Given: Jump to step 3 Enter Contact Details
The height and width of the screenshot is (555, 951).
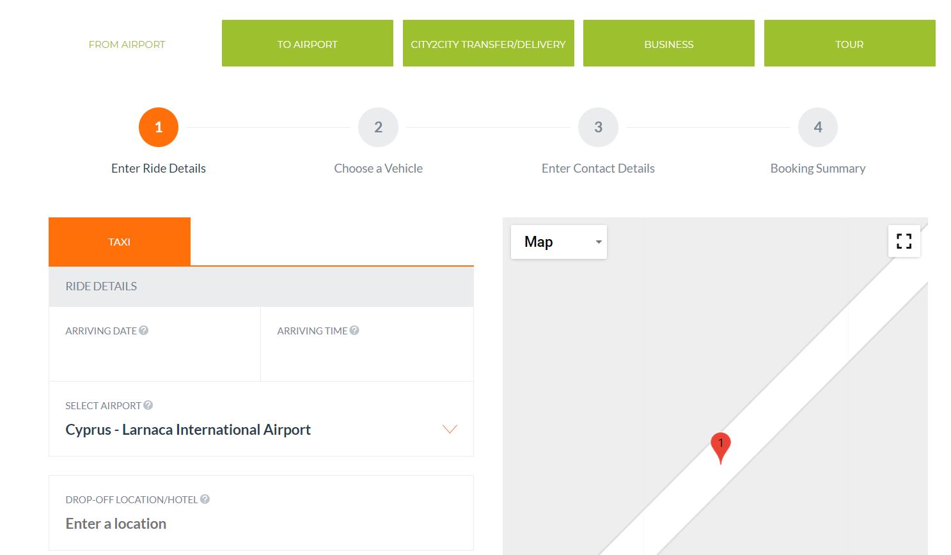Looking at the screenshot, I should click(598, 127).
